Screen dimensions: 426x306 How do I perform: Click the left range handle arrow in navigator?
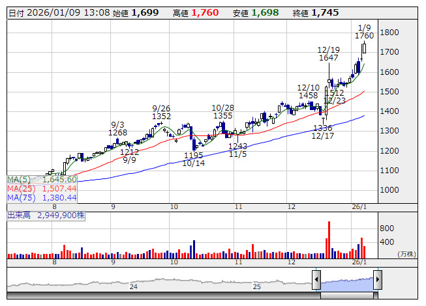(316, 281)
